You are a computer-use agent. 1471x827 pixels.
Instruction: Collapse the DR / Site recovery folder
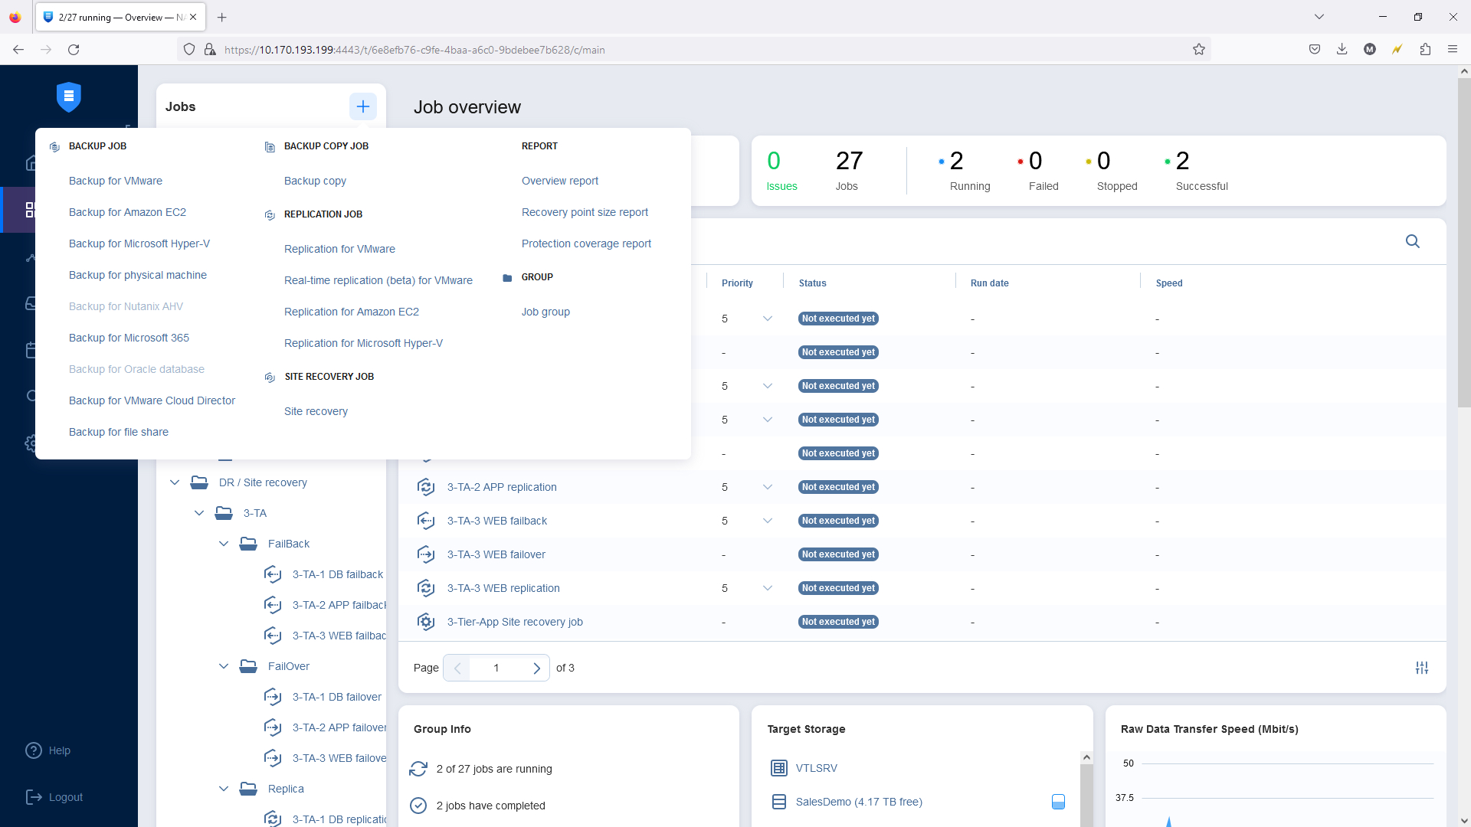pos(174,482)
